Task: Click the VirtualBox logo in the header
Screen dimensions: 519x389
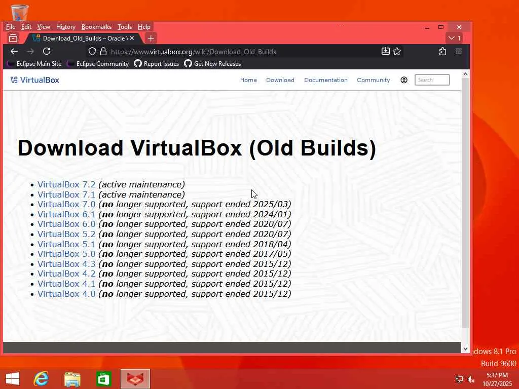Action: tap(35, 80)
